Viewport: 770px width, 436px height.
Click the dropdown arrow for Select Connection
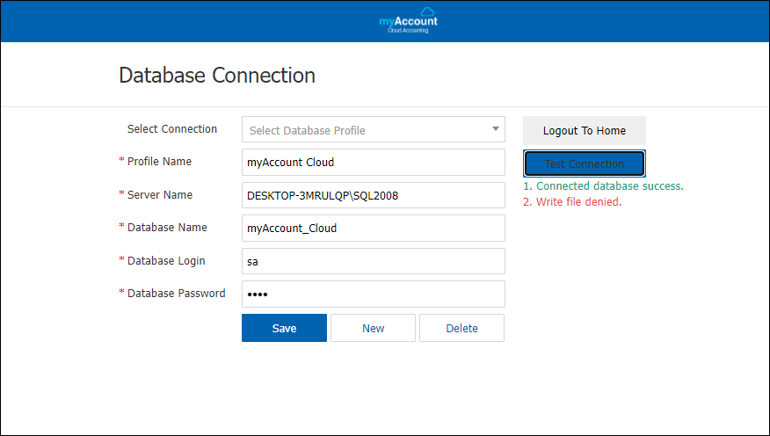click(x=496, y=129)
